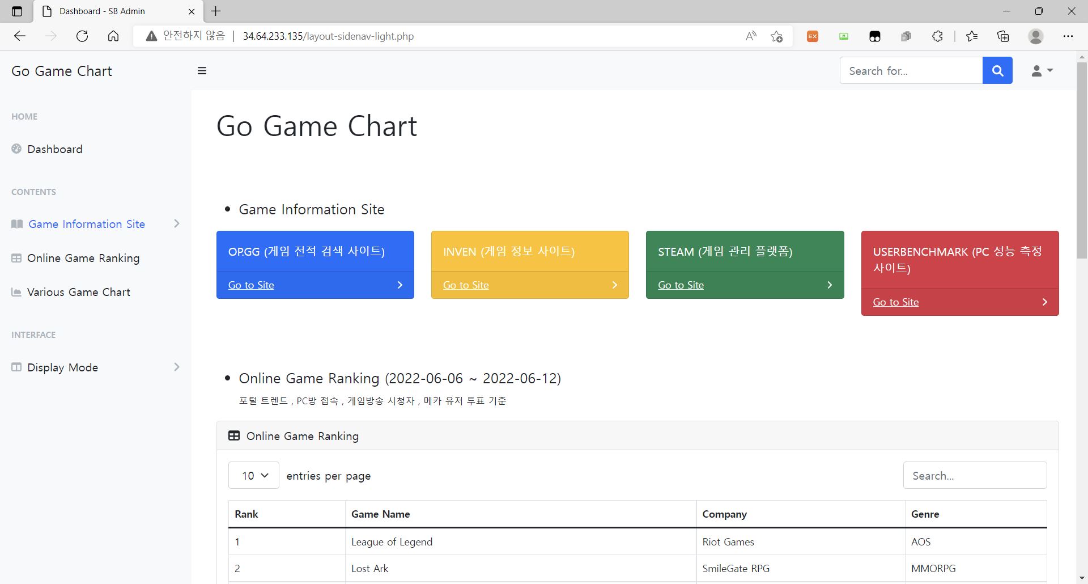Screen dimensions: 1088x584
Task: Click the SmileGate RPG company cell
Action: tap(801, 568)
